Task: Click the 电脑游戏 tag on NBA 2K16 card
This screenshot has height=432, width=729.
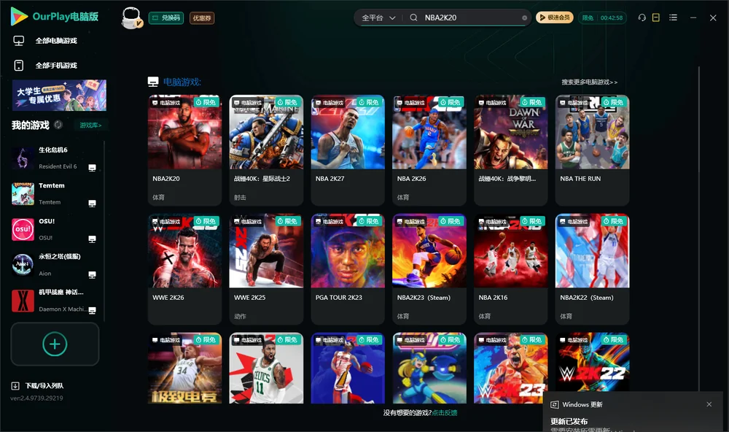Action: tap(492, 222)
